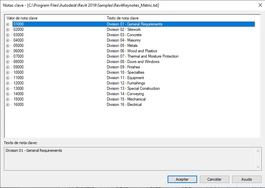Image resolution: width=265 pixels, height=188 pixels.
Task: Close the Notas clave dialog window
Action: pyautogui.click(x=260, y=5)
